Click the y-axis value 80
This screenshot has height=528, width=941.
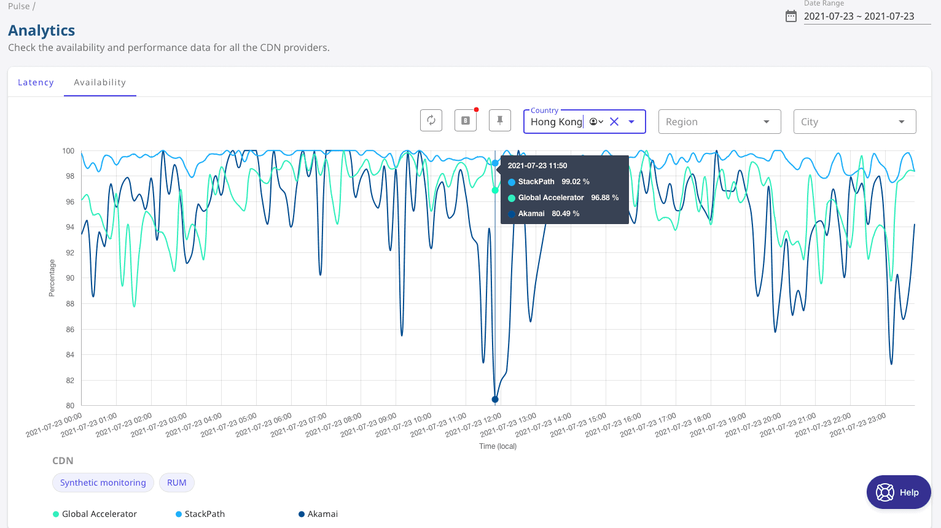click(70, 406)
